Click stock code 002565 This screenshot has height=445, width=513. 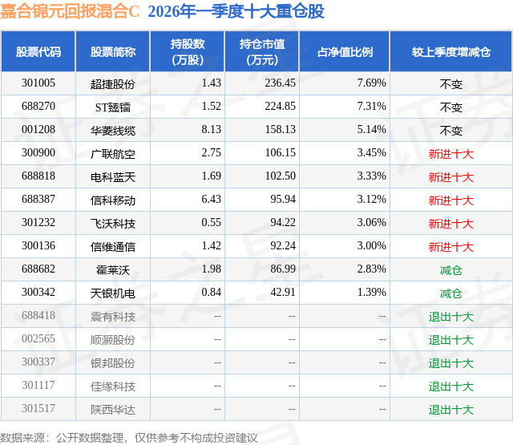38,338
